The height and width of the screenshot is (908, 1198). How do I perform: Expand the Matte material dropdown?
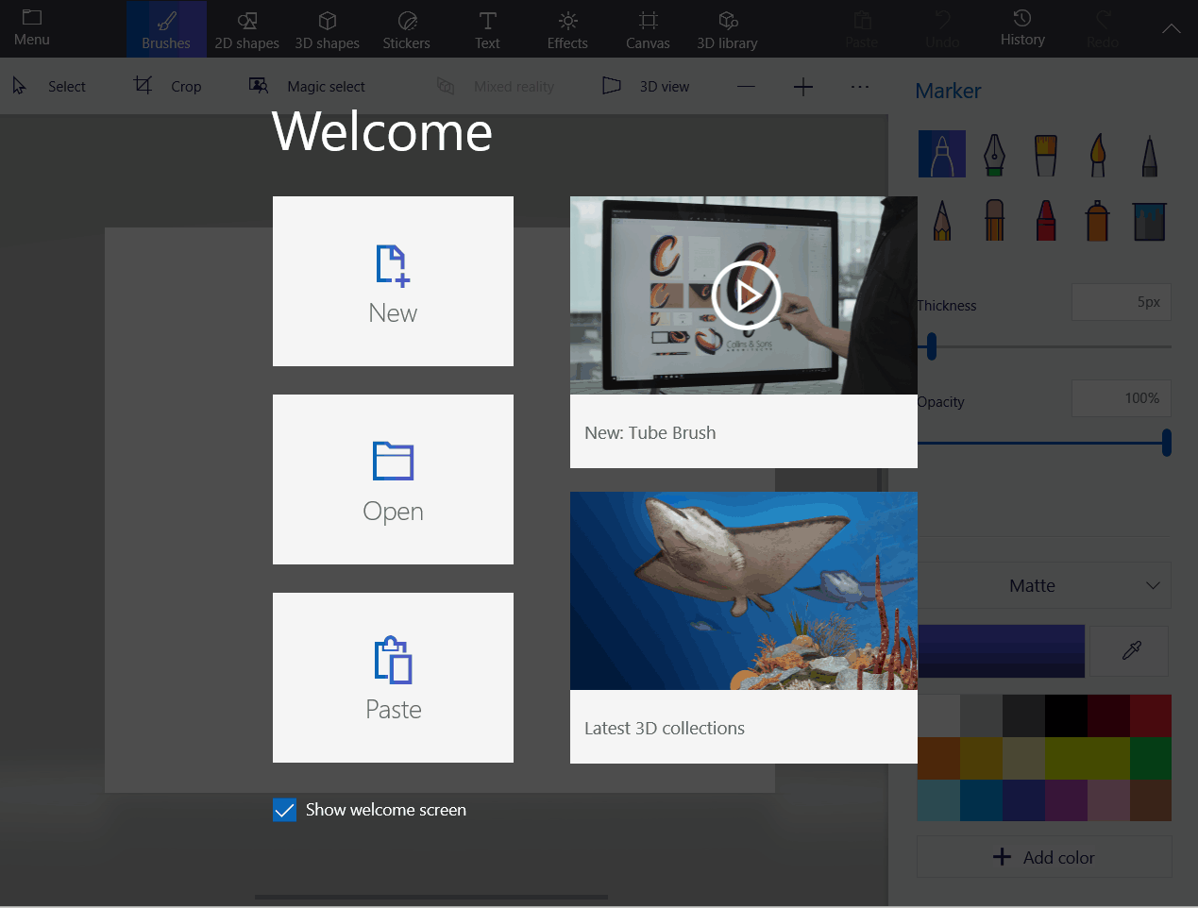1044,586
